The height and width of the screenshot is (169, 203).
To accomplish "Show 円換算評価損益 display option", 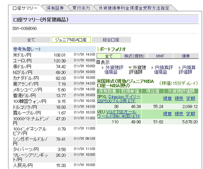I will tap(163, 70).
